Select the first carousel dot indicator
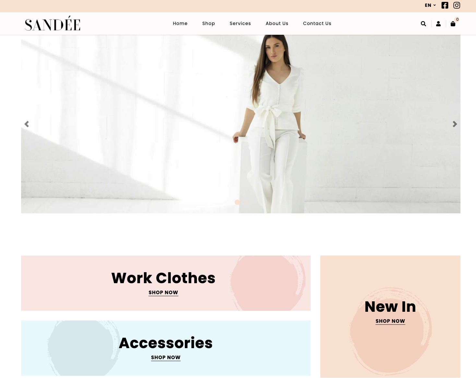This screenshot has width=476, height=378. click(237, 202)
